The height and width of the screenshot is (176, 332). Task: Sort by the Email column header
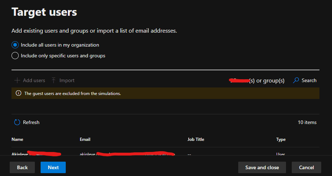[85, 139]
